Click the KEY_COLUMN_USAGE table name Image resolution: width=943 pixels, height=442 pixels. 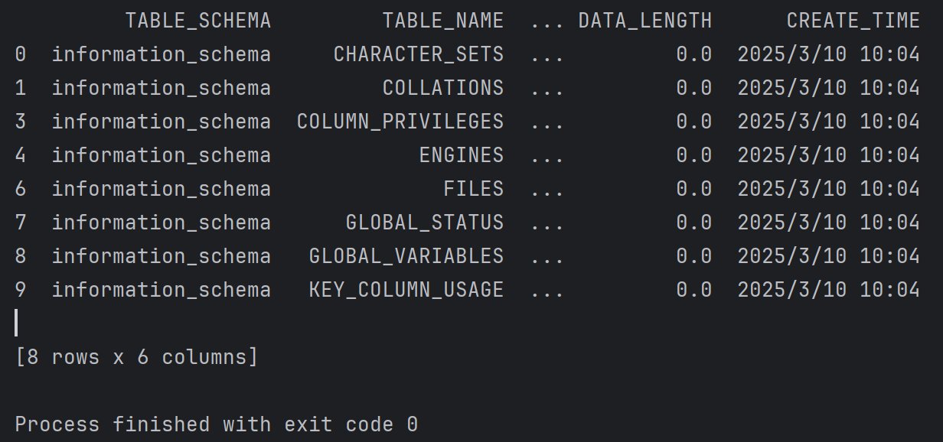click(406, 290)
